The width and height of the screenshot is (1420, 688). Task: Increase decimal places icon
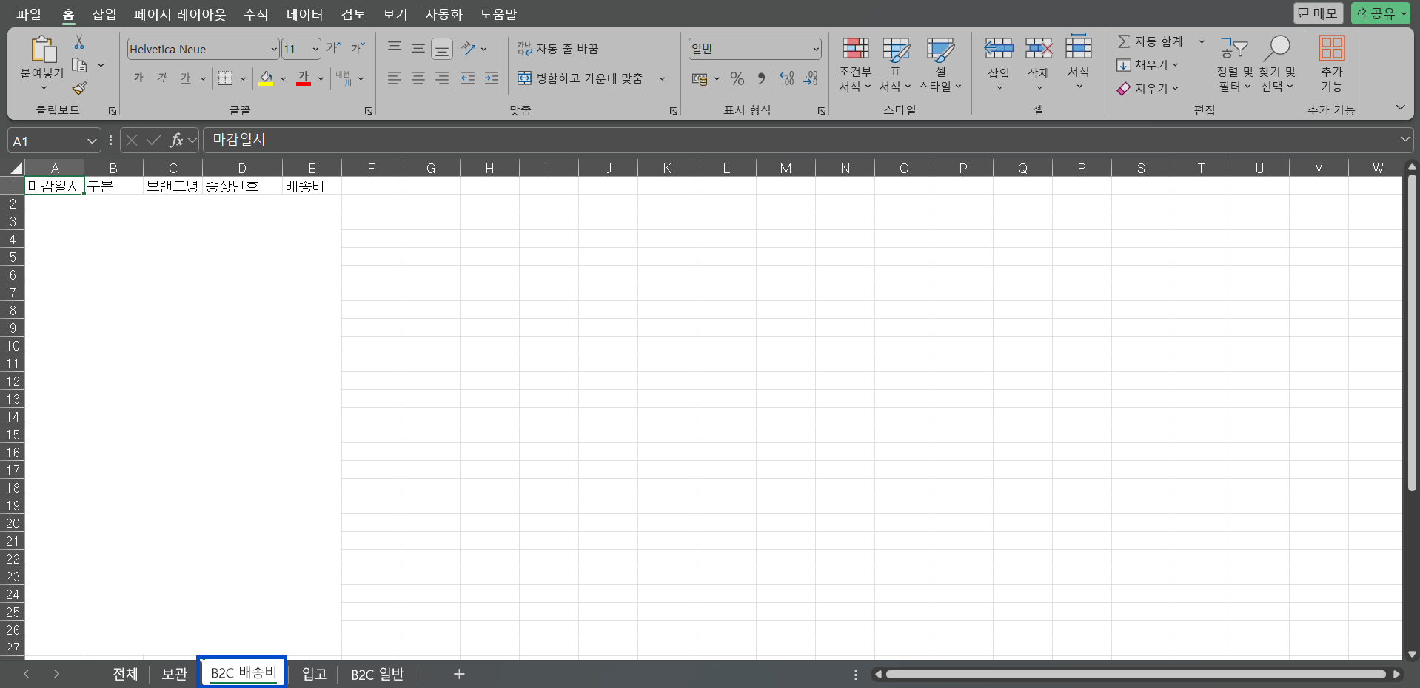click(787, 78)
